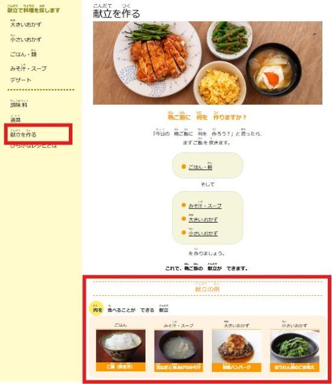The height and width of the screenshot is (384, 332).
Task: Select みそ汁・スープ sidebar item
Action: pyautogui.click(x=28, y=68)
